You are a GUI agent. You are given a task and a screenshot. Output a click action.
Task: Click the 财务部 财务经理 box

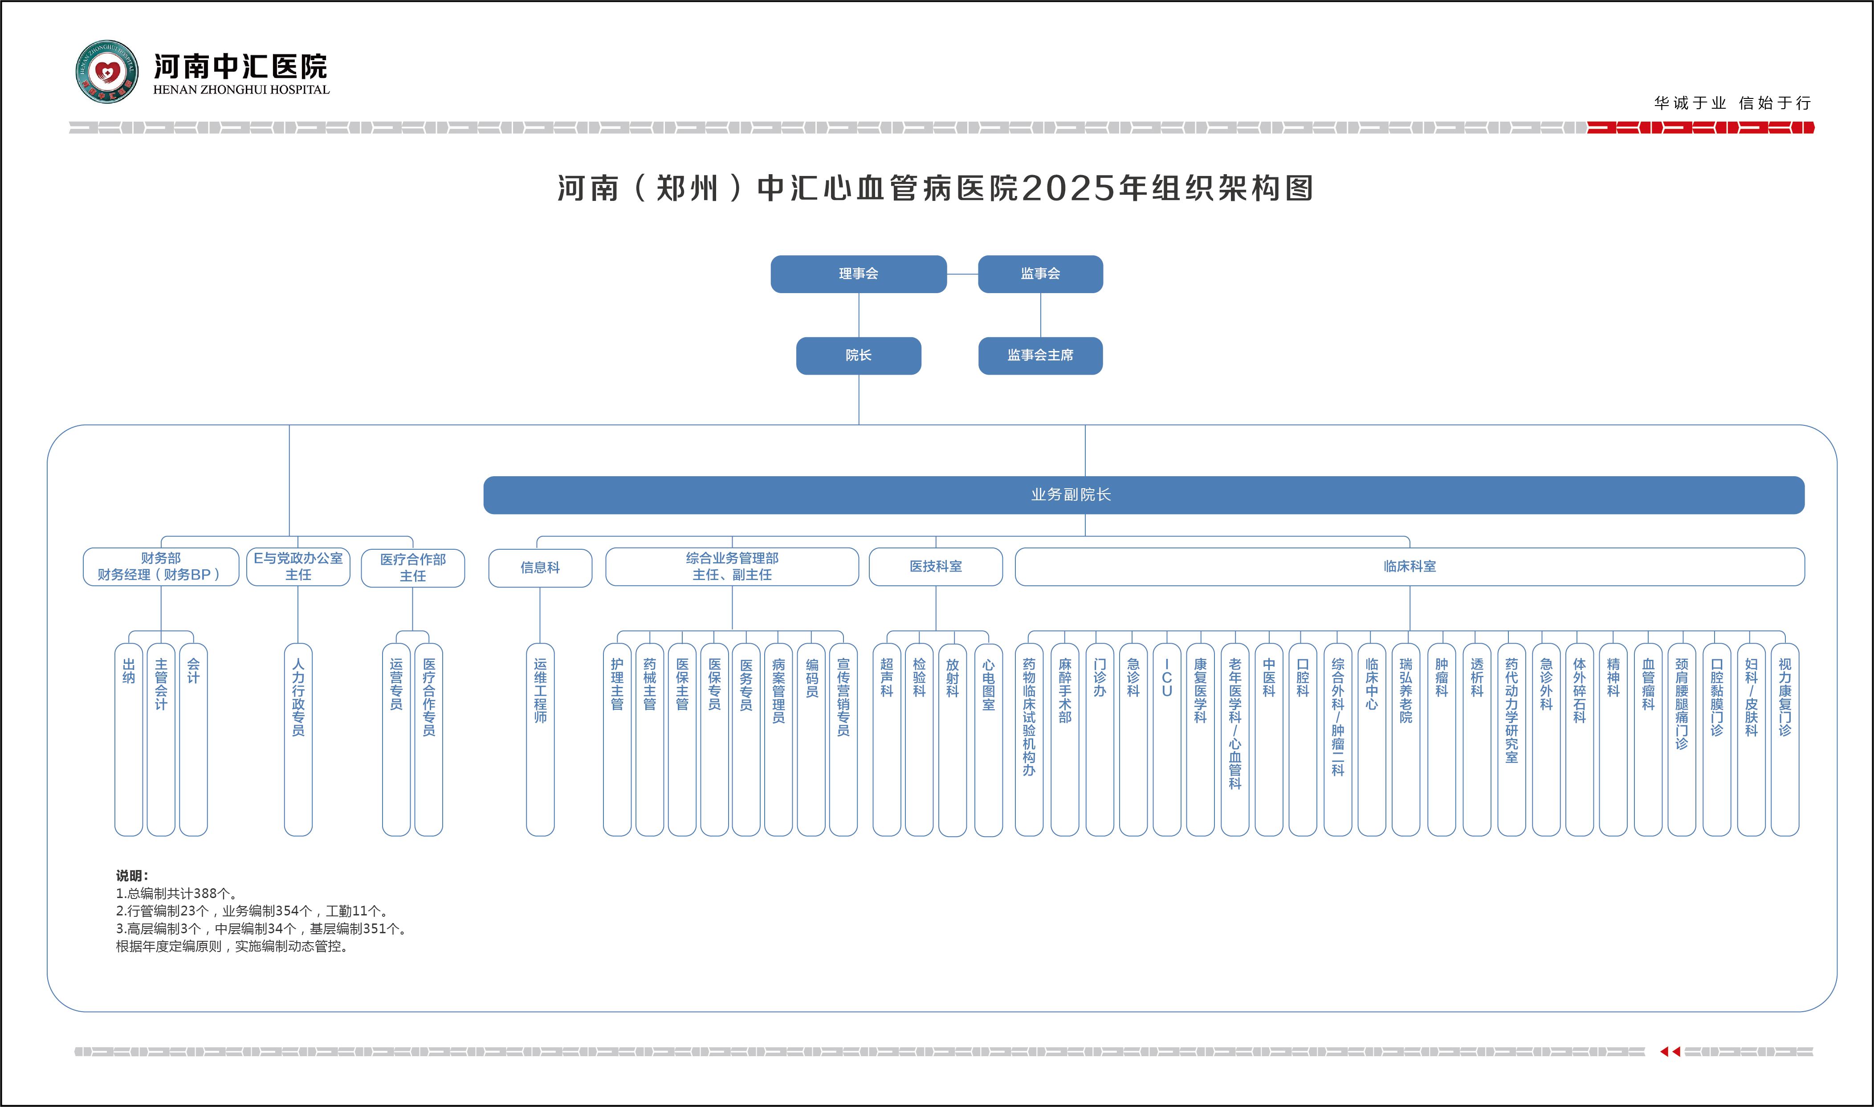[x=160, y=567]
